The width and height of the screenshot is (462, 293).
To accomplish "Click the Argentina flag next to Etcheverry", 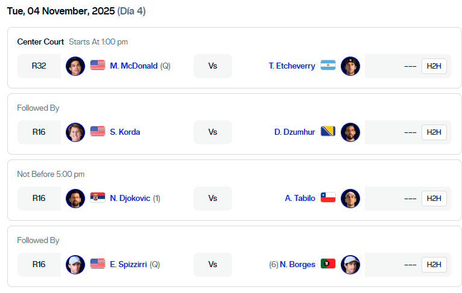I will coord(328,66).
